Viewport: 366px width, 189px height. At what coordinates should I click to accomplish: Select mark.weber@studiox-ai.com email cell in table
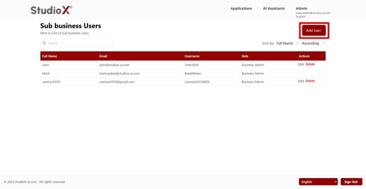point(119,73)
